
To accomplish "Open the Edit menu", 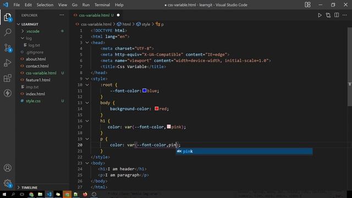I will click(x=28, y=5).
